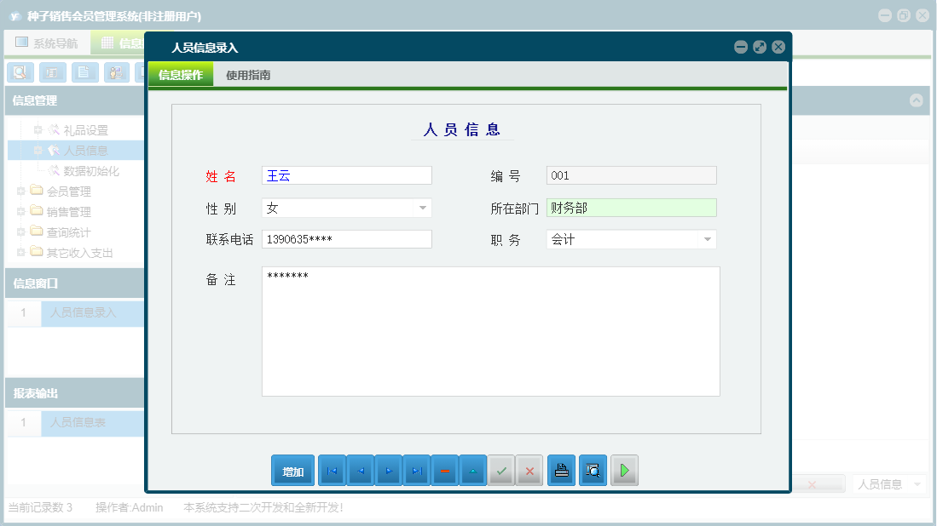Viewport: 937px width, 526px height.
Task: Focus the 联系电话 text field
Action: click(346, 240)
